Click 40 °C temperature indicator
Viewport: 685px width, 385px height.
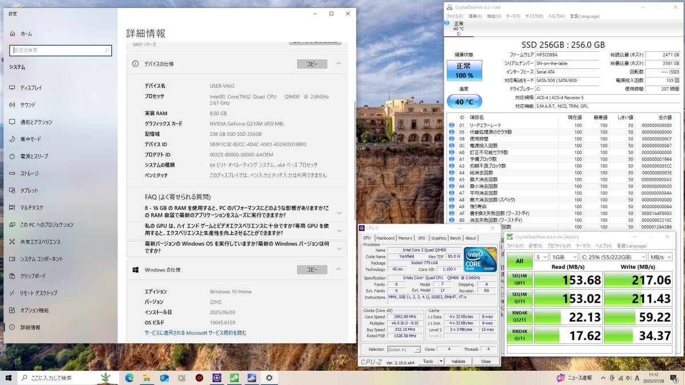464,102
